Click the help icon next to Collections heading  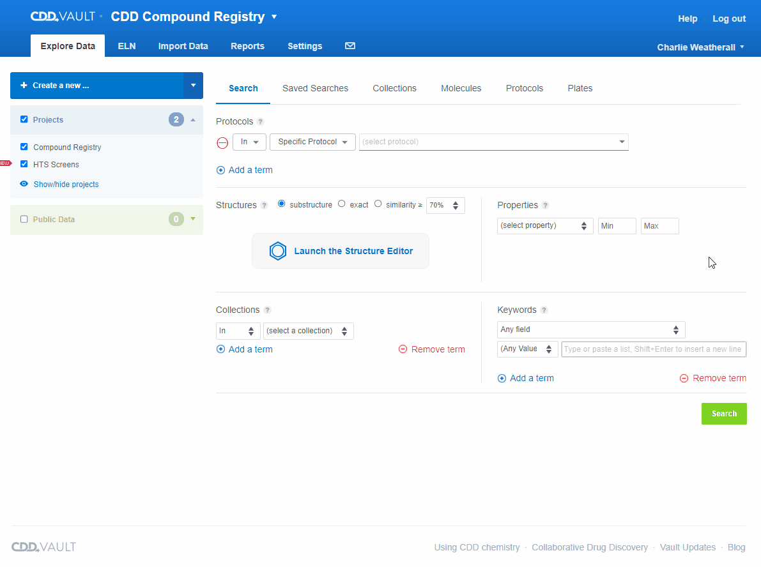268,310
